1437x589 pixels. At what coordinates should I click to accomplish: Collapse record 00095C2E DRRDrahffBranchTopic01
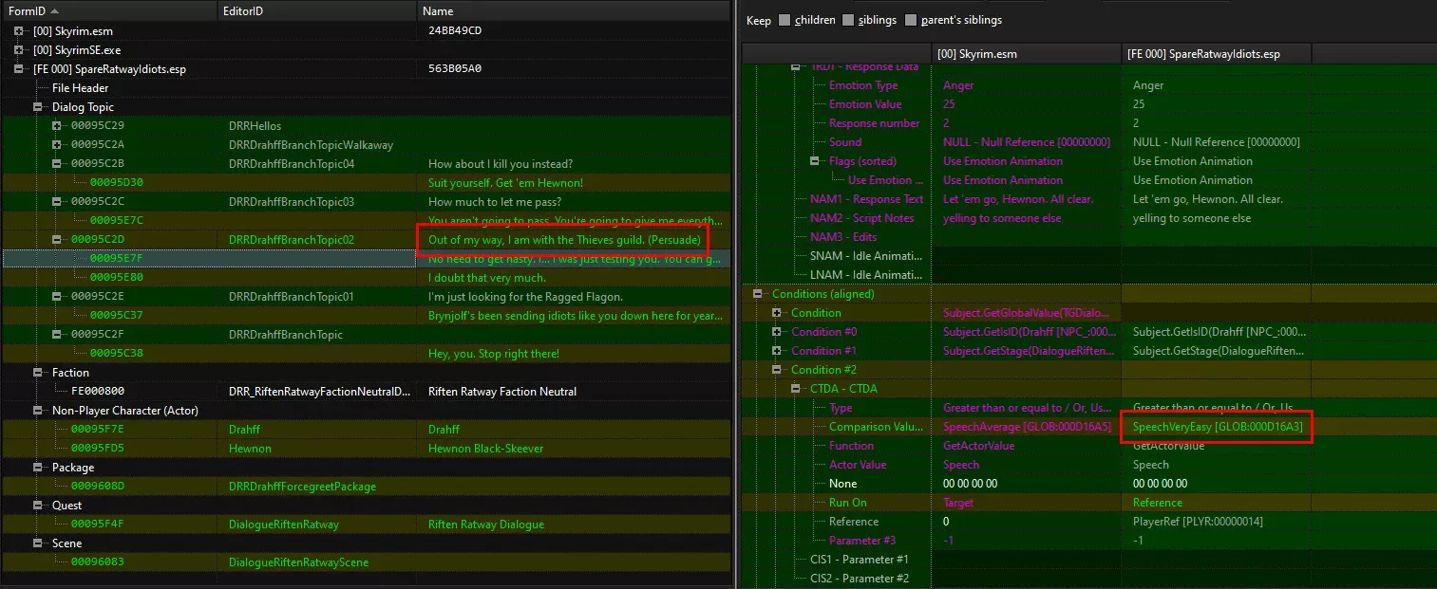click(57, 297)
